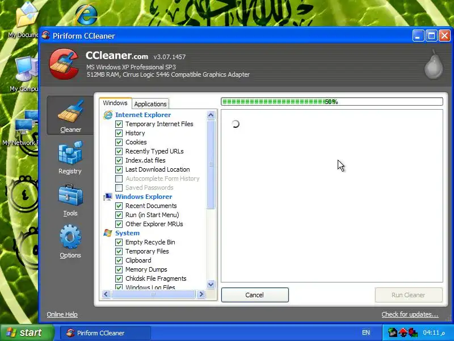Click the tray icon beside the 04:11 clock

[x=413, y=332]
